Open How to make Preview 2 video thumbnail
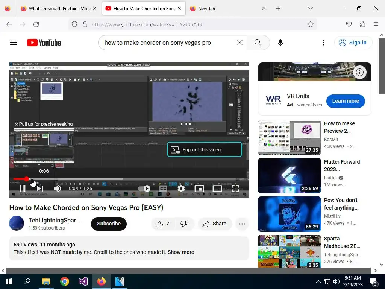 289,138
